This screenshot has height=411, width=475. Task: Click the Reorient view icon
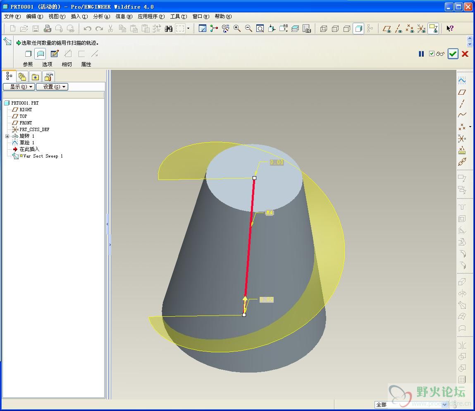click(272, 29)
